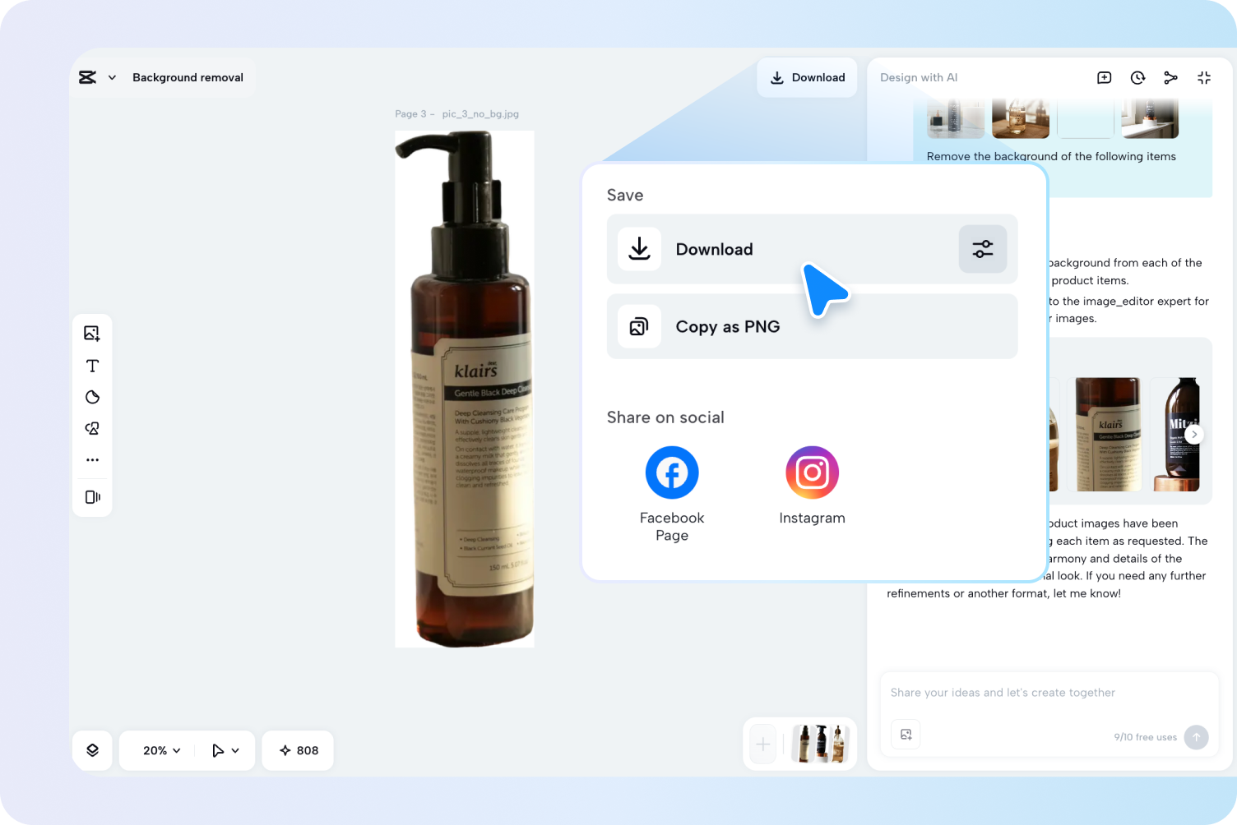Collapse the Design with AI panel
1237x825 pixels.
(1204, 77)
